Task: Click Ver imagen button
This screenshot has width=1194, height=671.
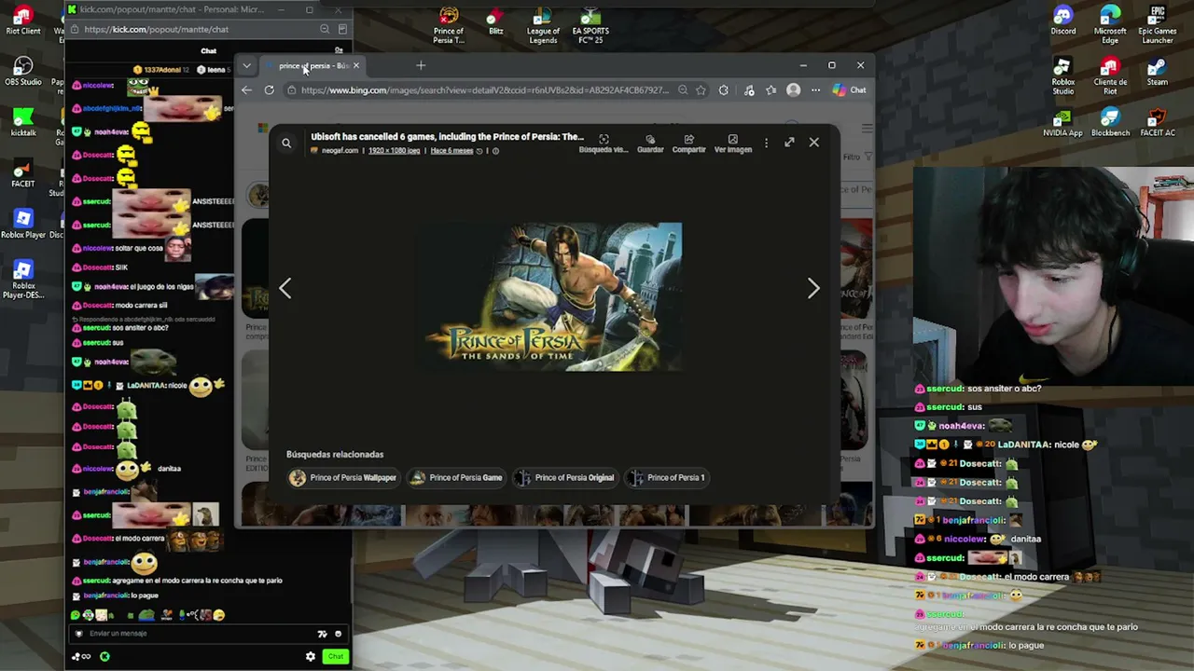Action: (x=733, y=144)
